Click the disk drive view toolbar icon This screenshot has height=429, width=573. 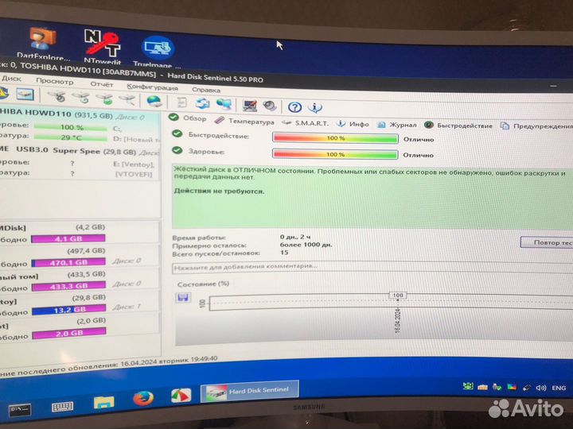point(25,95)
